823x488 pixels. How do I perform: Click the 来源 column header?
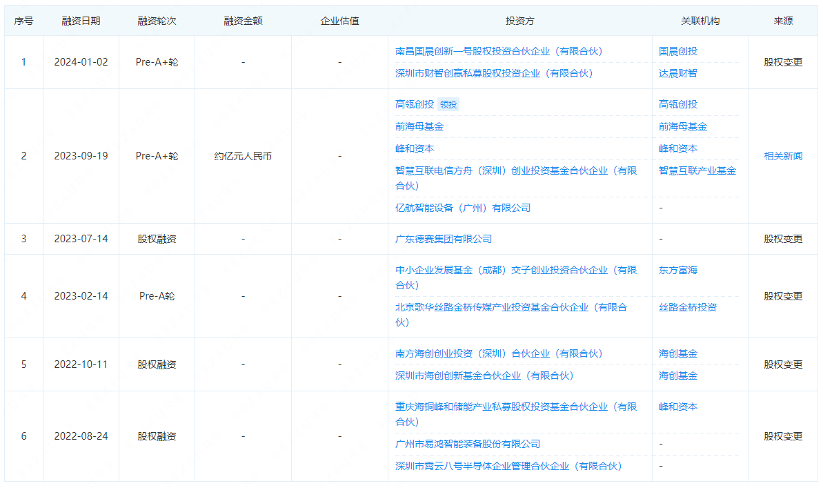tap(783, 21)
